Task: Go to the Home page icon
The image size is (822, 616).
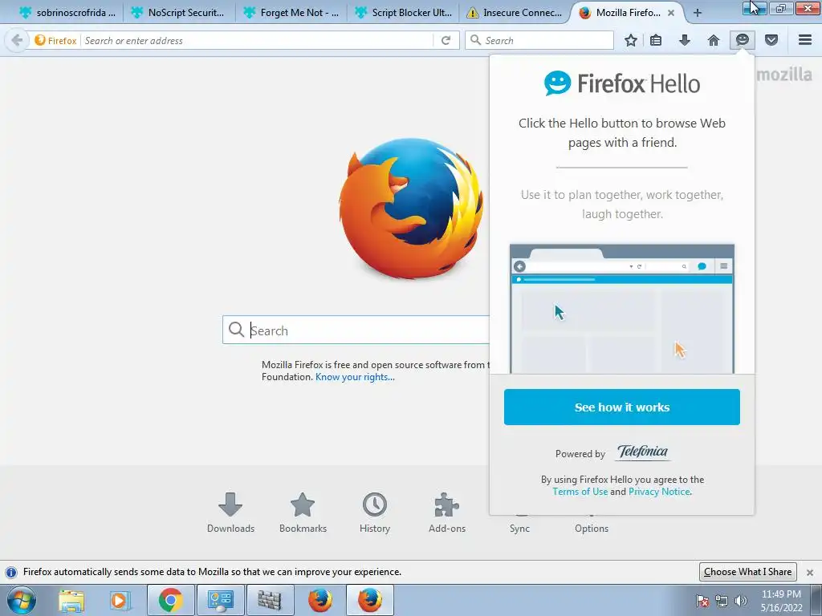Action: (714, 40)
